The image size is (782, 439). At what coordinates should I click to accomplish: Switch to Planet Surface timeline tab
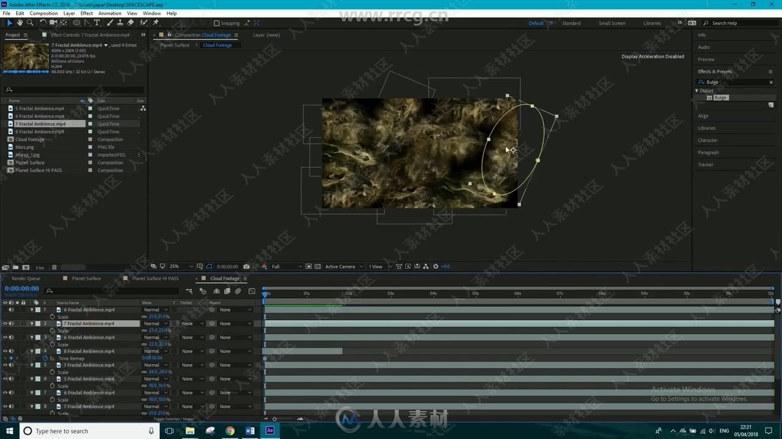click(86, 279)
